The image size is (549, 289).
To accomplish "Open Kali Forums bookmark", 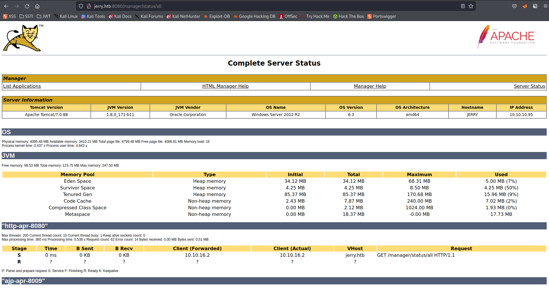I will point(149,16).
